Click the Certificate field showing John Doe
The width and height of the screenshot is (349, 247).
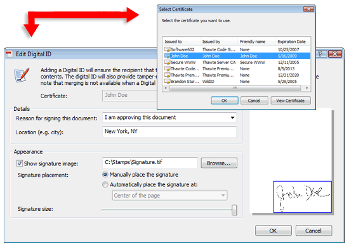pyautogui.click(x=129, y=96)
